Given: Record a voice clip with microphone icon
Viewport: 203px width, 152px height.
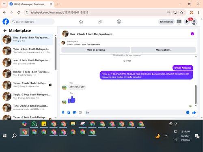Looking at the screenshot, I should pyautogui.click(x=63, y=112).
